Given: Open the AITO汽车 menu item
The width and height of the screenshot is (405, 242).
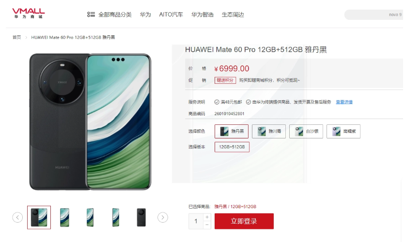Looking at the screenshot, I should [x=171, y=15].
